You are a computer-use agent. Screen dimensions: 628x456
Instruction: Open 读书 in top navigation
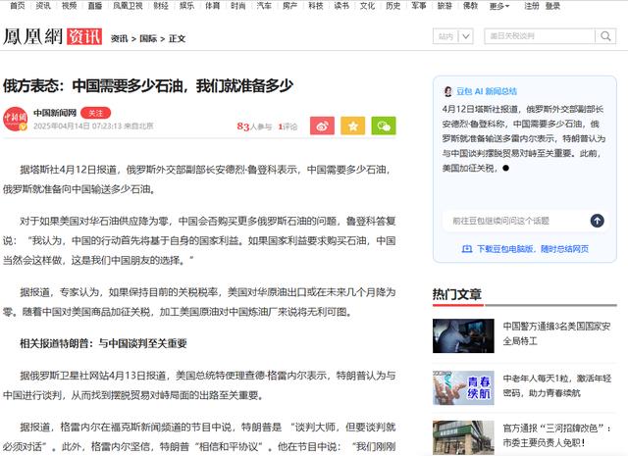(341, 6)
